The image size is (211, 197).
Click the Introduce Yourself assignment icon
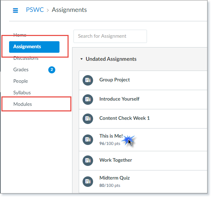point(87,99)
